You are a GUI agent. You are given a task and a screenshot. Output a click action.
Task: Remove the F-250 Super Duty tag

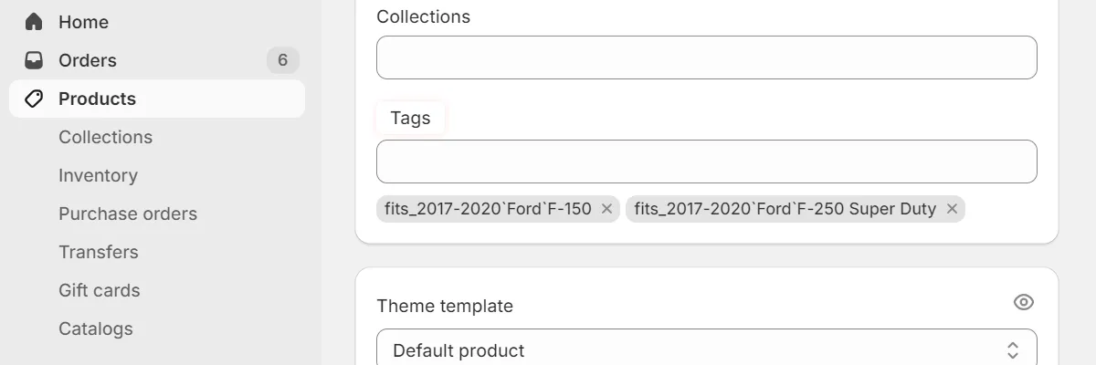pyautogui.click(x=952, y=209)
